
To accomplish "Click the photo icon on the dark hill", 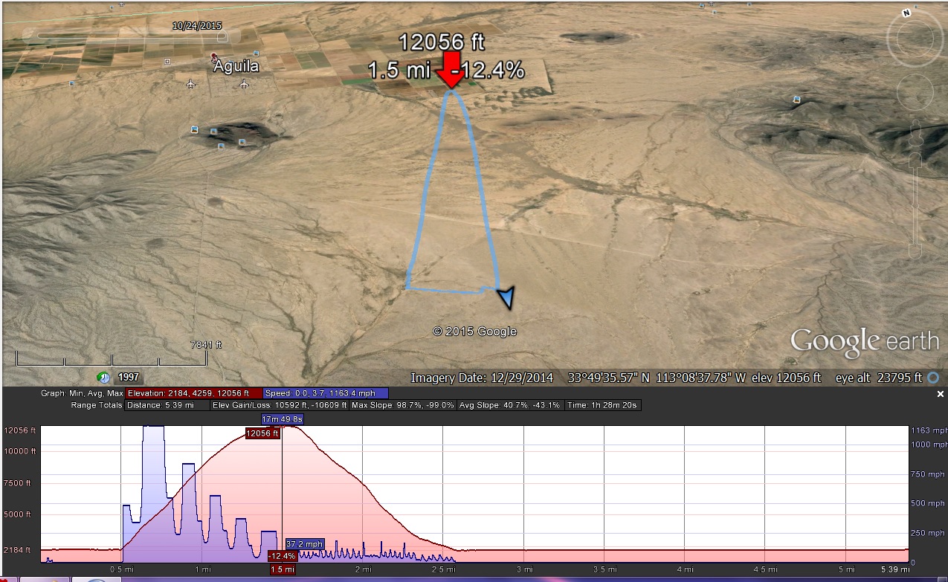I will 194,129.
